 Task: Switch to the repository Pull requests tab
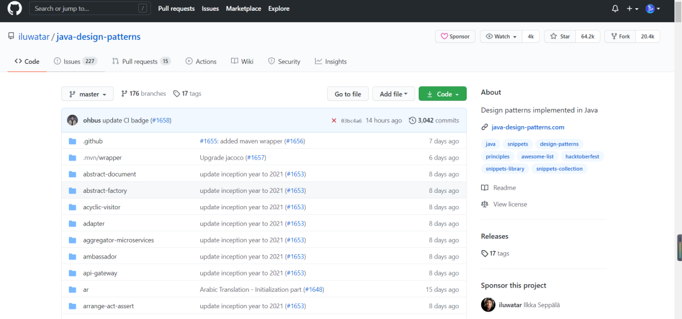(141, 62)
